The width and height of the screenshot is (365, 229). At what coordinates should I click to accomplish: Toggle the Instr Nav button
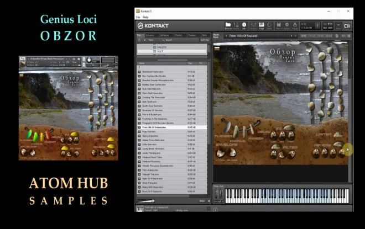click(x=205, y=40)
